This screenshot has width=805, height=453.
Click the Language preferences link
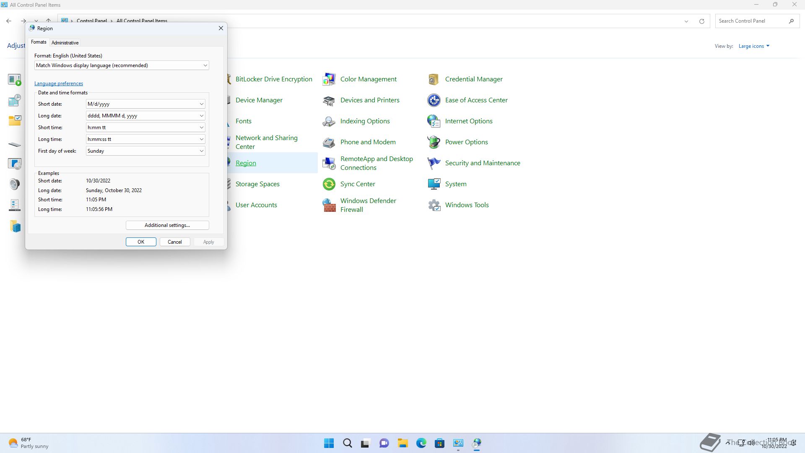pyautogui.click(x=59, y=83)
